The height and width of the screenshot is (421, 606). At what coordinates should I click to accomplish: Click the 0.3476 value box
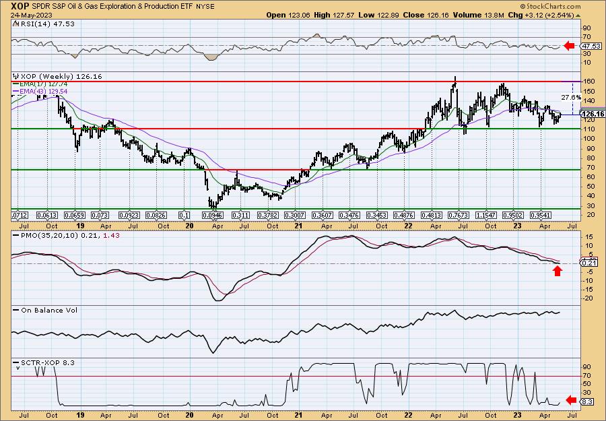[349, 215]
